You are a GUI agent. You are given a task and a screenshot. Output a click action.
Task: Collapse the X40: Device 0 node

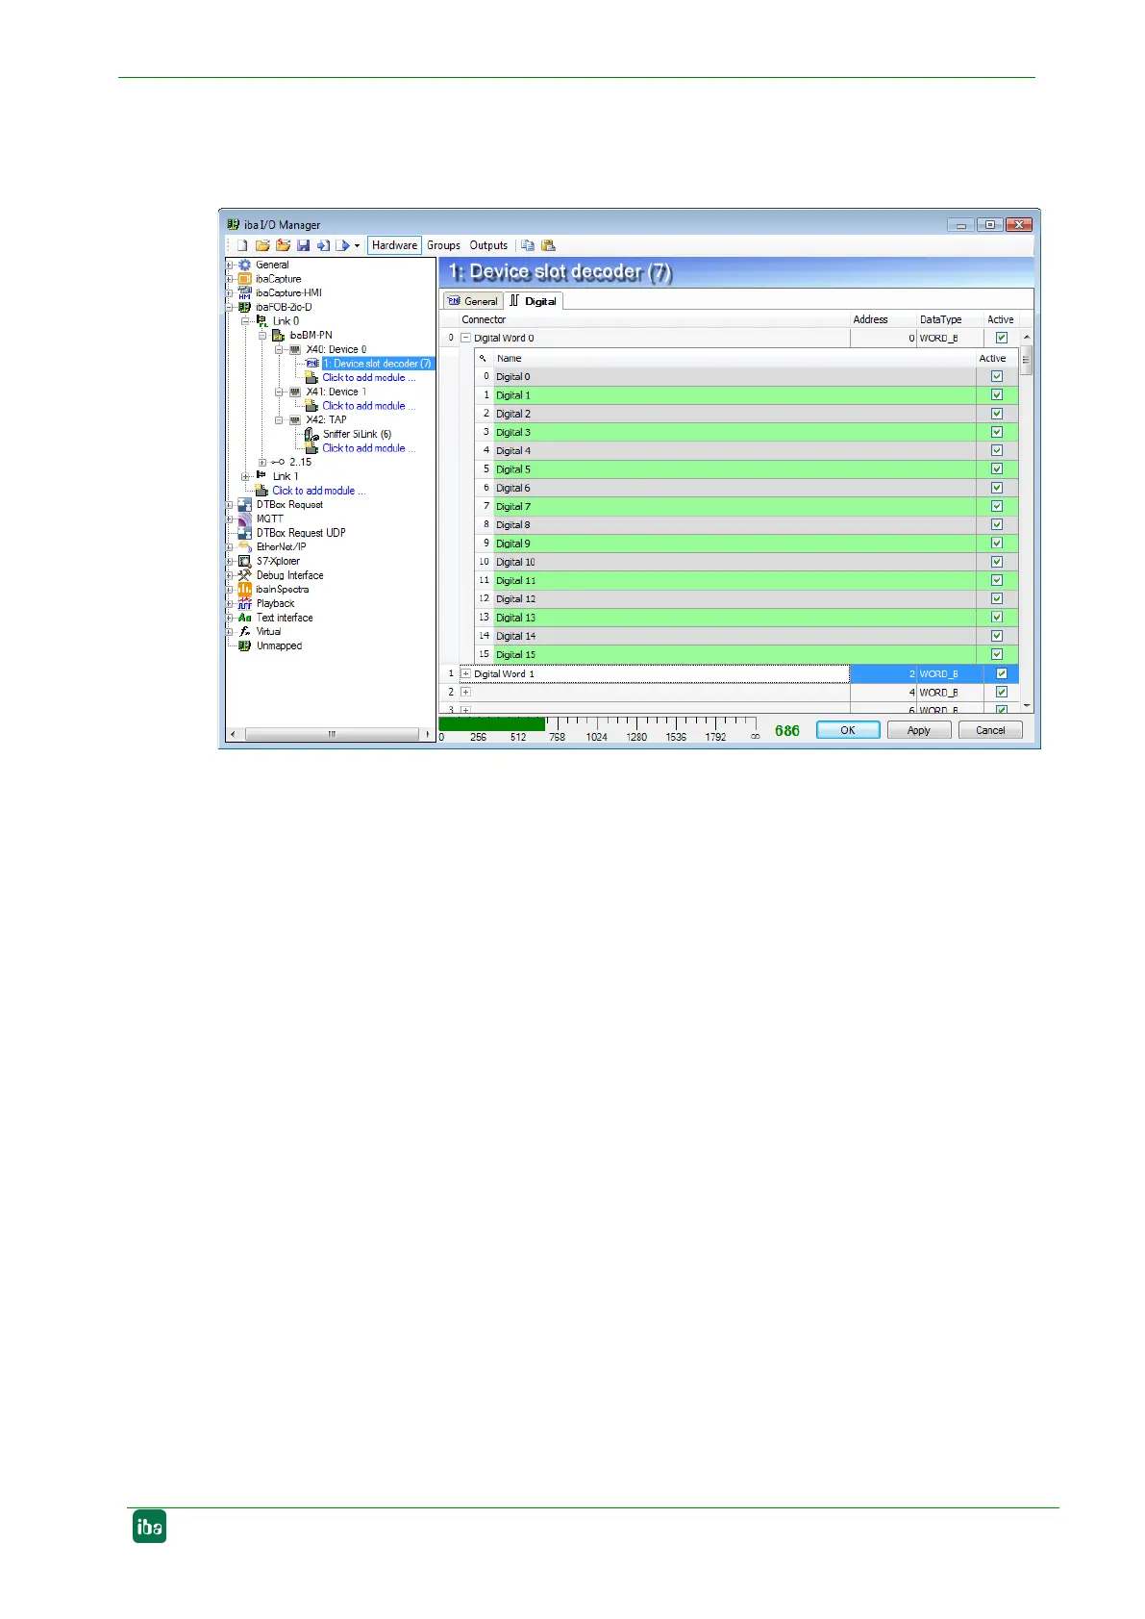point(279,349)
